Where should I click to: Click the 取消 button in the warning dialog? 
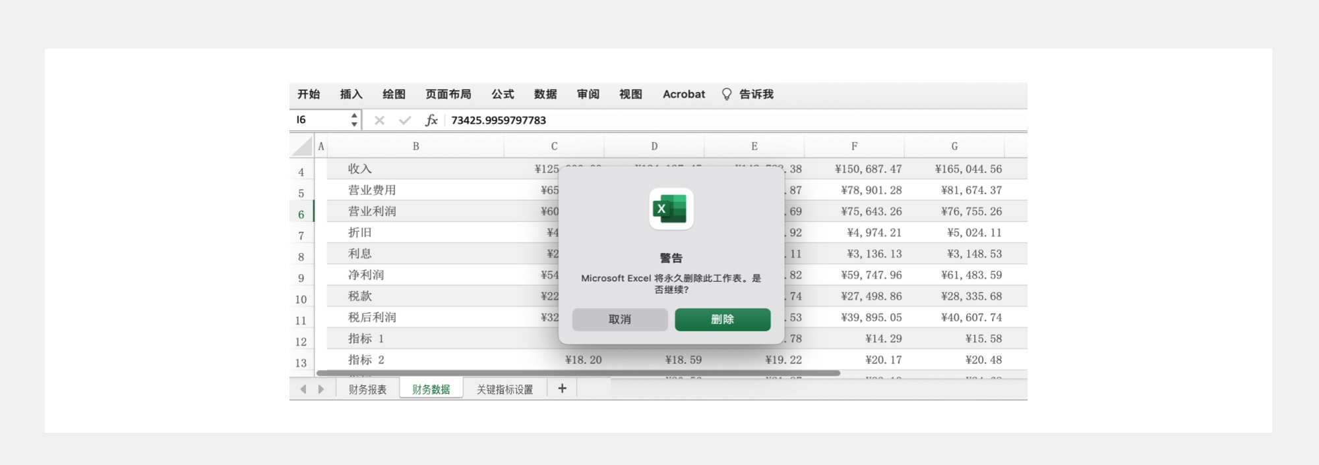click(x=620, y=319)
